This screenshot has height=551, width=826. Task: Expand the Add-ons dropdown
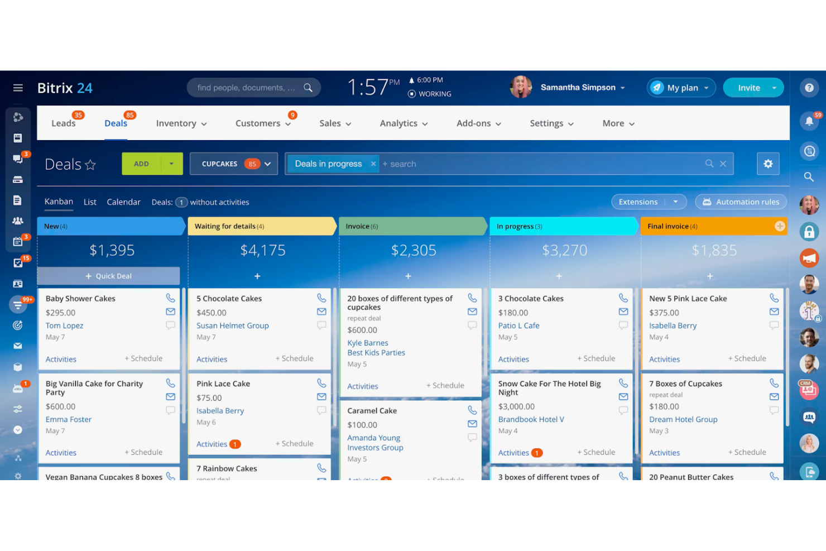[x=479, y=123]
